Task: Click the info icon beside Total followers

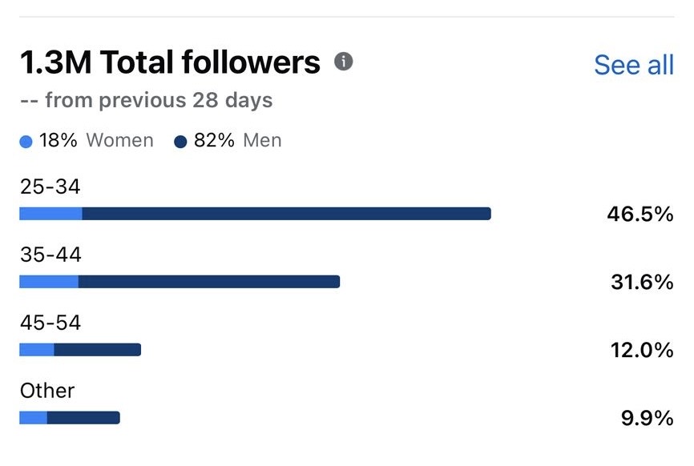Action: tap(344, 62)
